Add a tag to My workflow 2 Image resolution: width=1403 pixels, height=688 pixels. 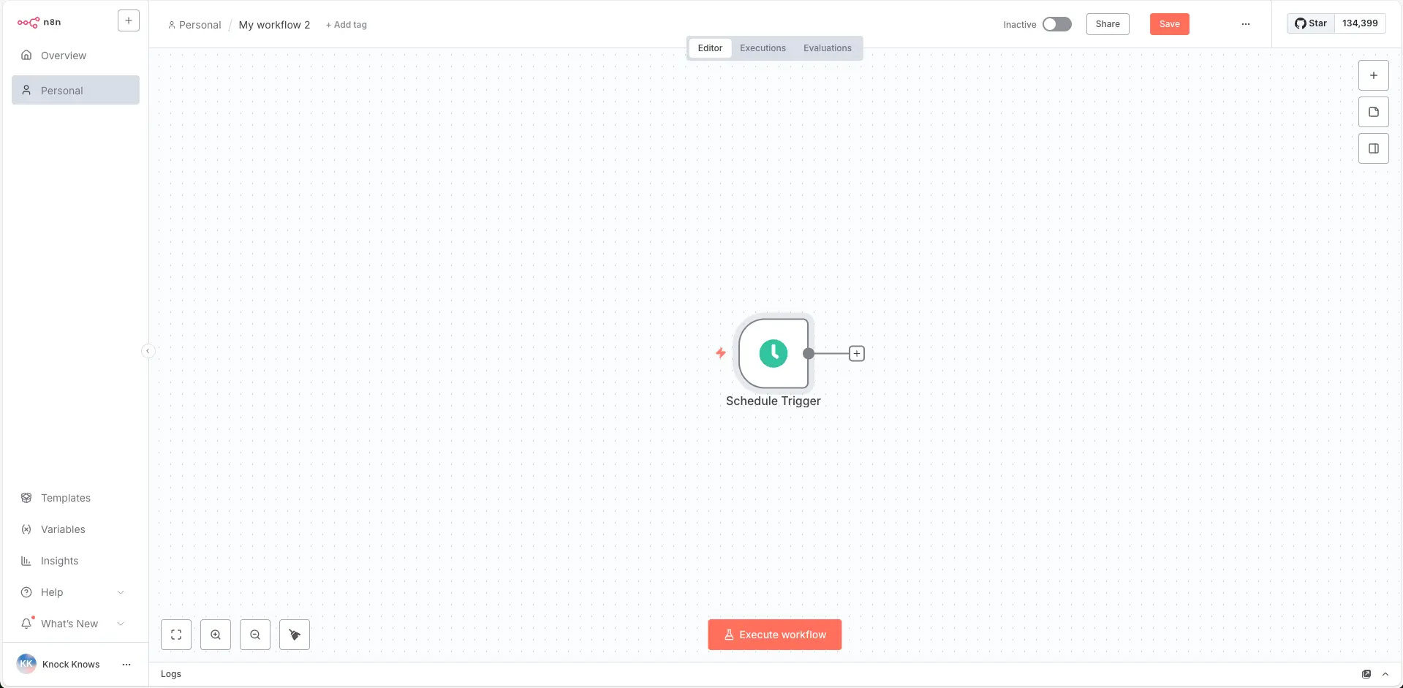[346, 24]
